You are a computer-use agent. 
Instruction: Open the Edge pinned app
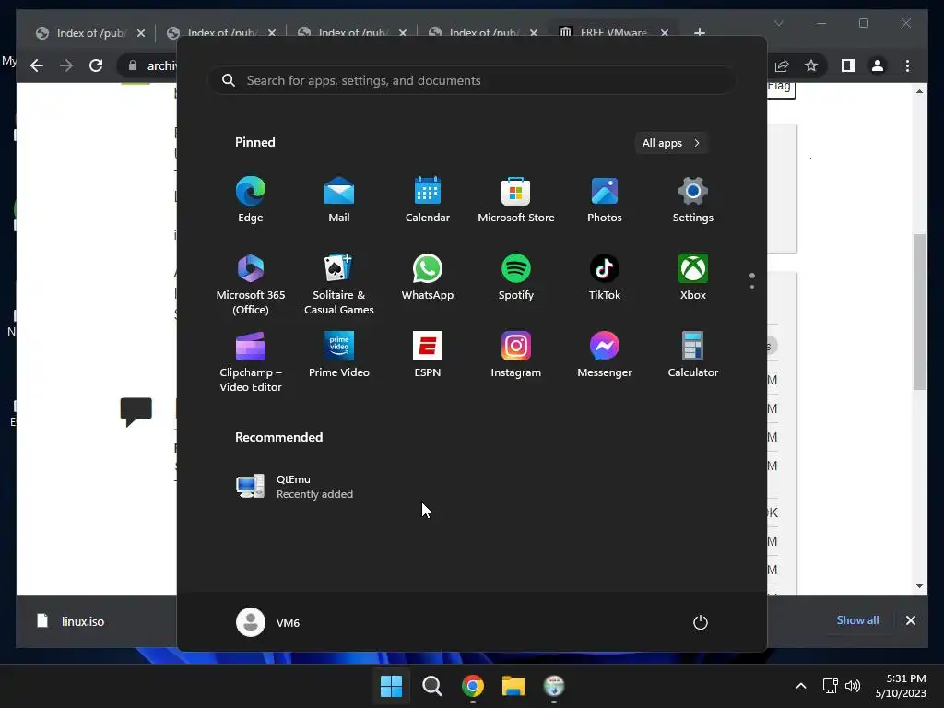click(251, 200)
